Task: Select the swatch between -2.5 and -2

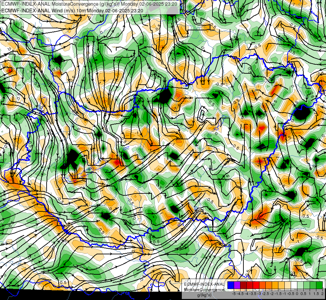Action: pos(269,285)
